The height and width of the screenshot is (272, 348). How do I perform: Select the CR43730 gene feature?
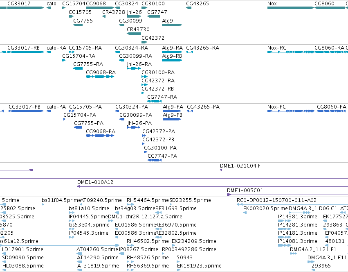(x=134, y=34)
